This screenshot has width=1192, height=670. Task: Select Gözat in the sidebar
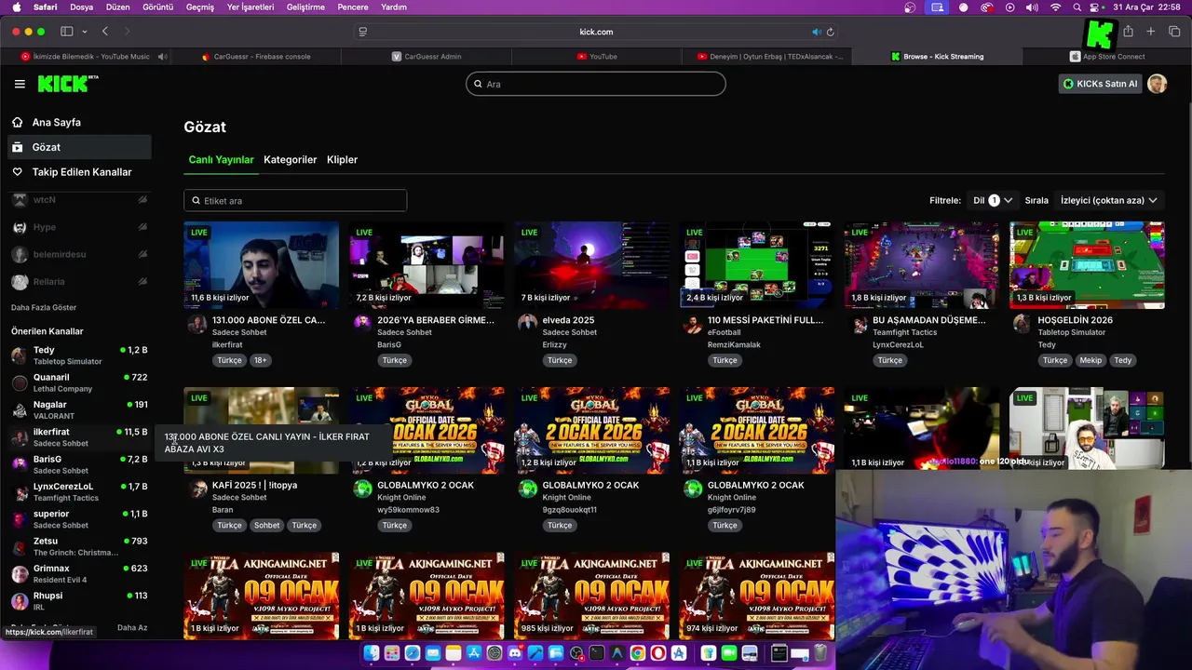coord(79,147)
